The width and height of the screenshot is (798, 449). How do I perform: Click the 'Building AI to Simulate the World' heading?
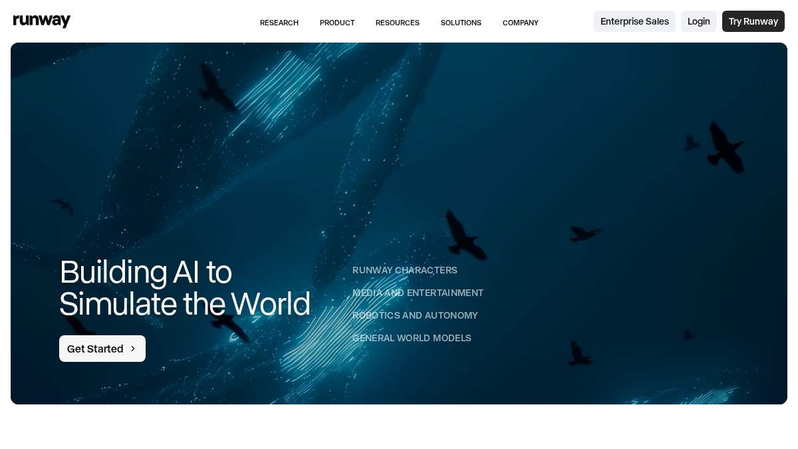click(185, 287)
